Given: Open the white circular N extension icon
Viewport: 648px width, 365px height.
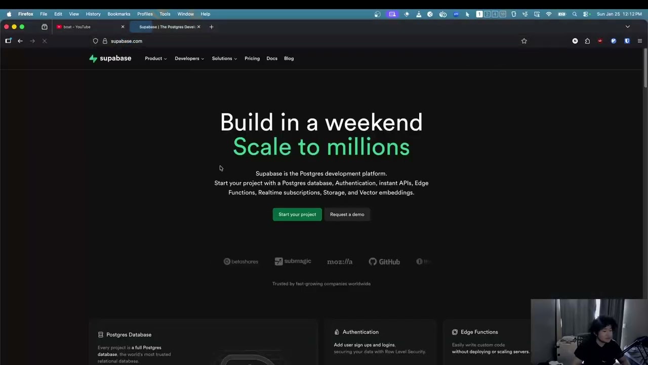Looking at the screenshot, I should [575, 41].
